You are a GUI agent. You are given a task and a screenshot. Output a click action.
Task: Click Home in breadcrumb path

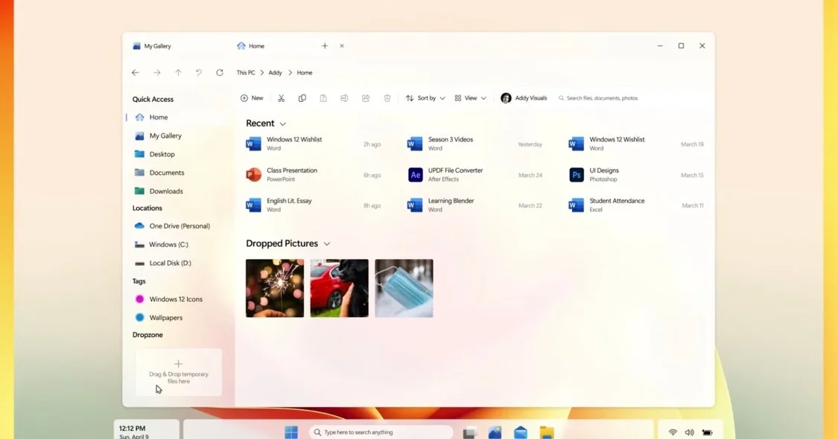point(305,73)
